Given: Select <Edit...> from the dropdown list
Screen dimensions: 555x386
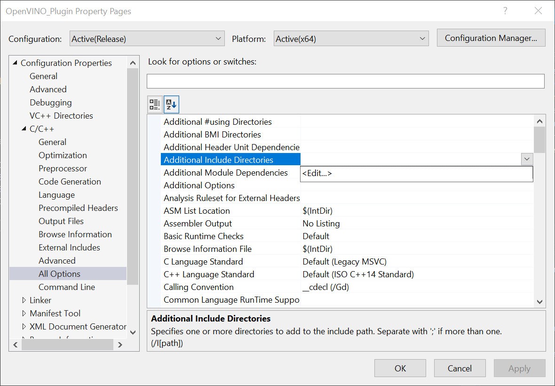Looking at the screenshot, I should [317, 173].
